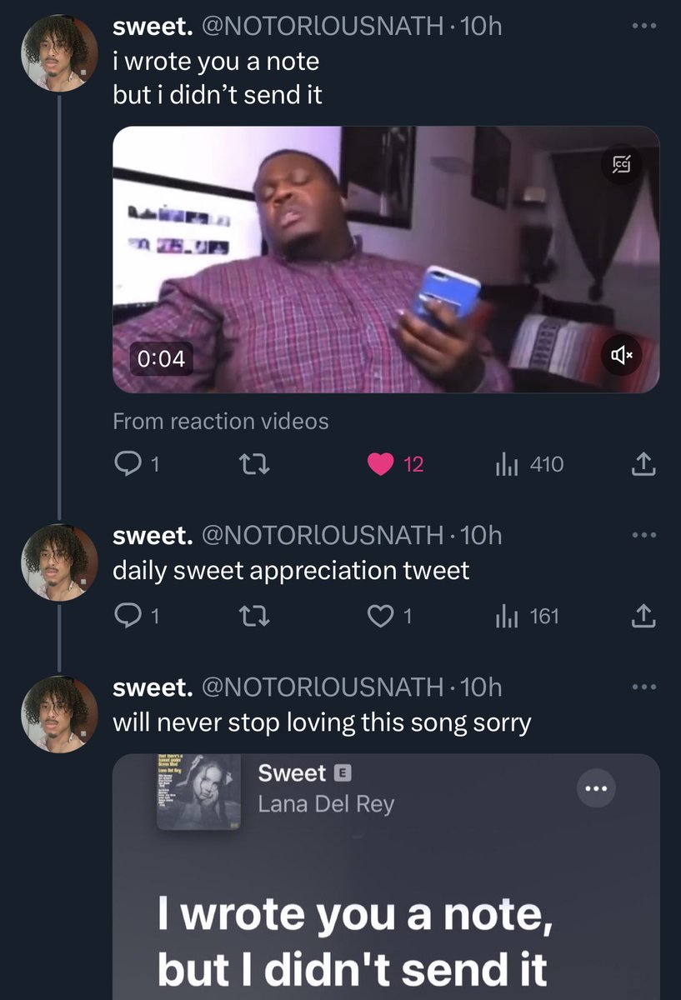Unmute the video by clicking the speaker icon
The height and width of the screenshot is (1000, 681).
[620, 356]
